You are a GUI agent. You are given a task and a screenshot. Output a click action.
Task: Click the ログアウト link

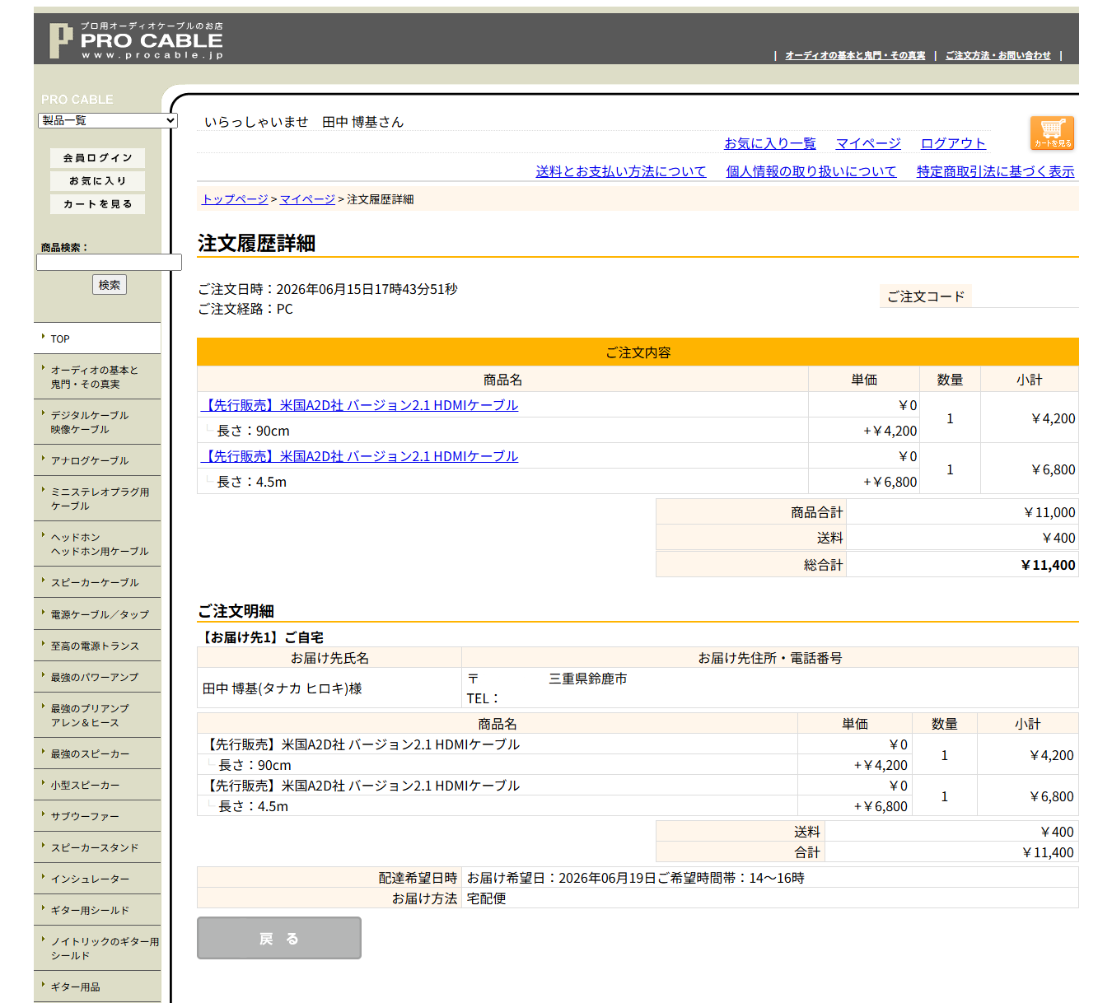click(953, 143)
